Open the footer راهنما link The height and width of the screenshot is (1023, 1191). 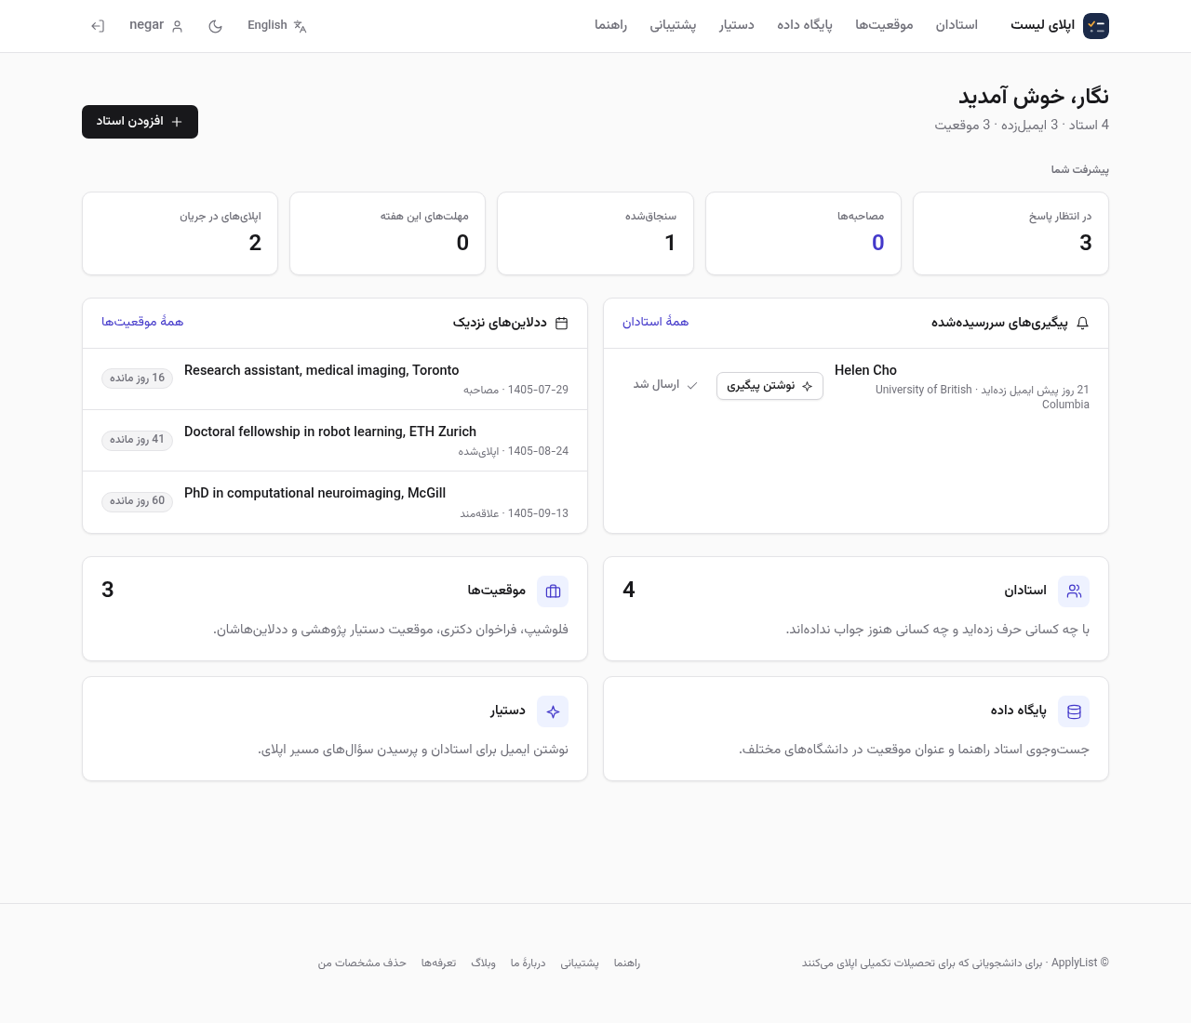[x=627, y=963]
